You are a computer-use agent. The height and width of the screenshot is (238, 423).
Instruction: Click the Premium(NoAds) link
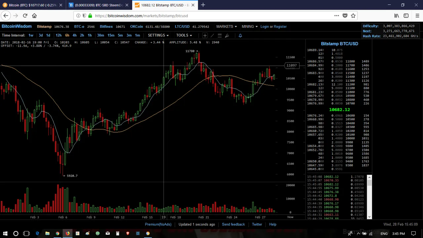(x=158, y=224)
